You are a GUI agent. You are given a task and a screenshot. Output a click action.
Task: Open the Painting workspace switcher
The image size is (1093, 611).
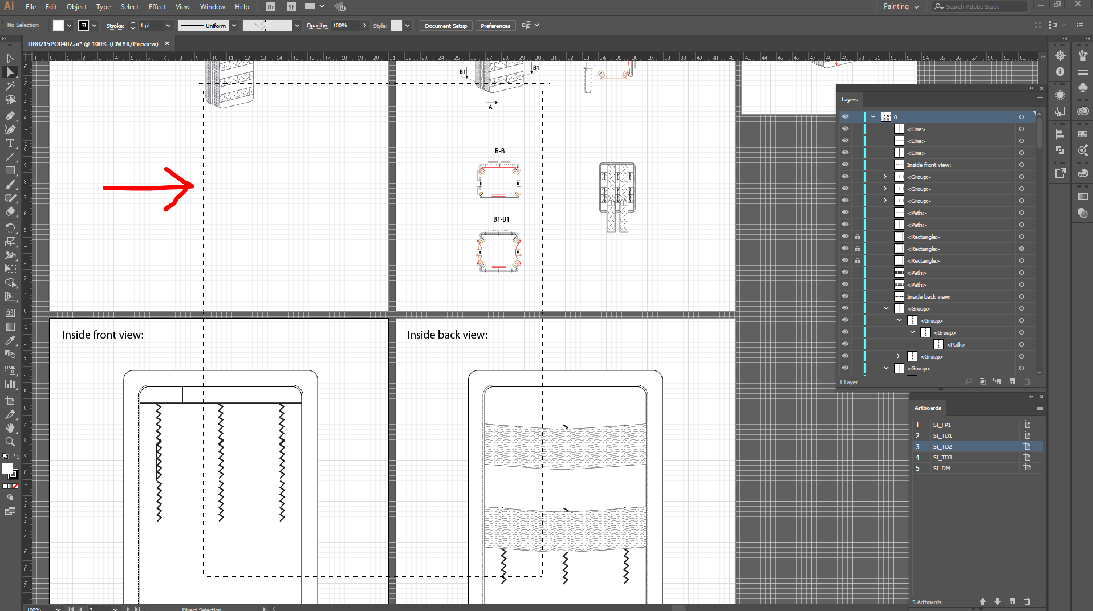pyautogui.click(x=901, y=7)
